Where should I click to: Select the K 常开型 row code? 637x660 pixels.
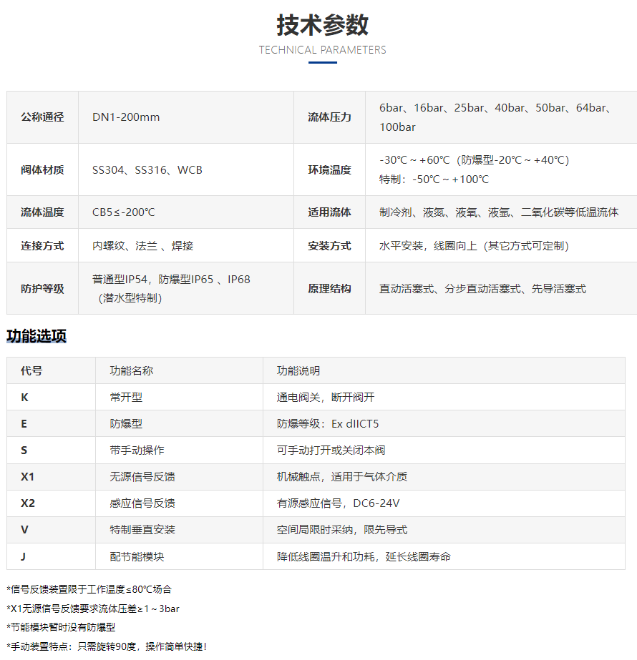(x=24, y=398)
